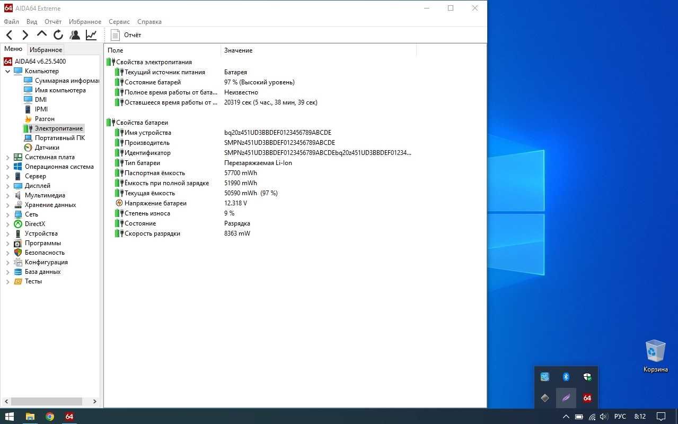Image resolution: width=678 pixels, height=424 pixels.
Task: Select Имя компьютера tree item
Action: [x=55, y=90]
